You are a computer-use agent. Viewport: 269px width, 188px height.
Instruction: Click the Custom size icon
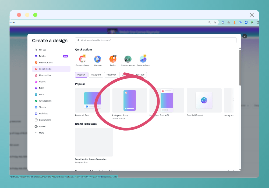[36, 120]
